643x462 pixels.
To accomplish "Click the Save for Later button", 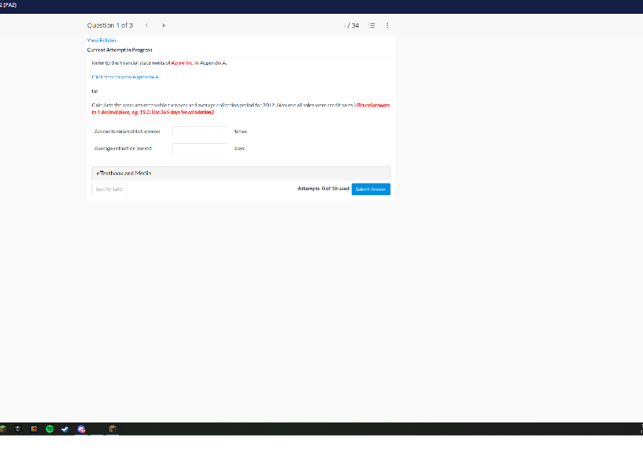I will pyautogui.click(x=109, y=189).
